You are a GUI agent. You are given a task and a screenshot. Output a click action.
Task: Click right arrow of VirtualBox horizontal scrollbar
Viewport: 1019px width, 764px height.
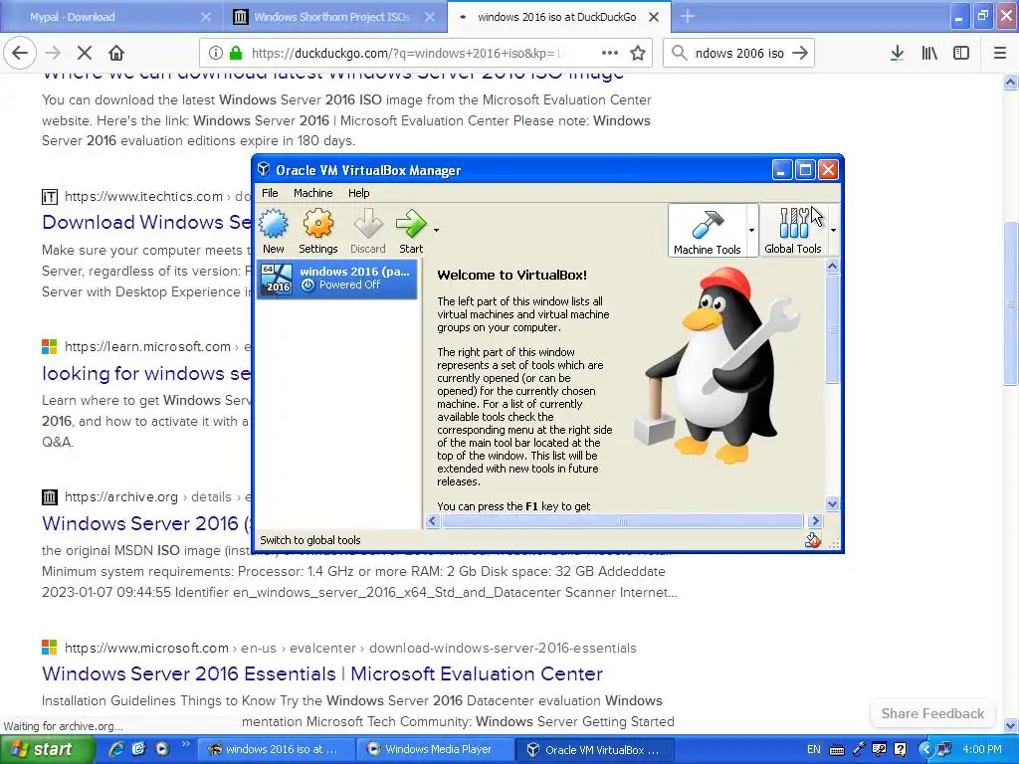pos(815,521)
